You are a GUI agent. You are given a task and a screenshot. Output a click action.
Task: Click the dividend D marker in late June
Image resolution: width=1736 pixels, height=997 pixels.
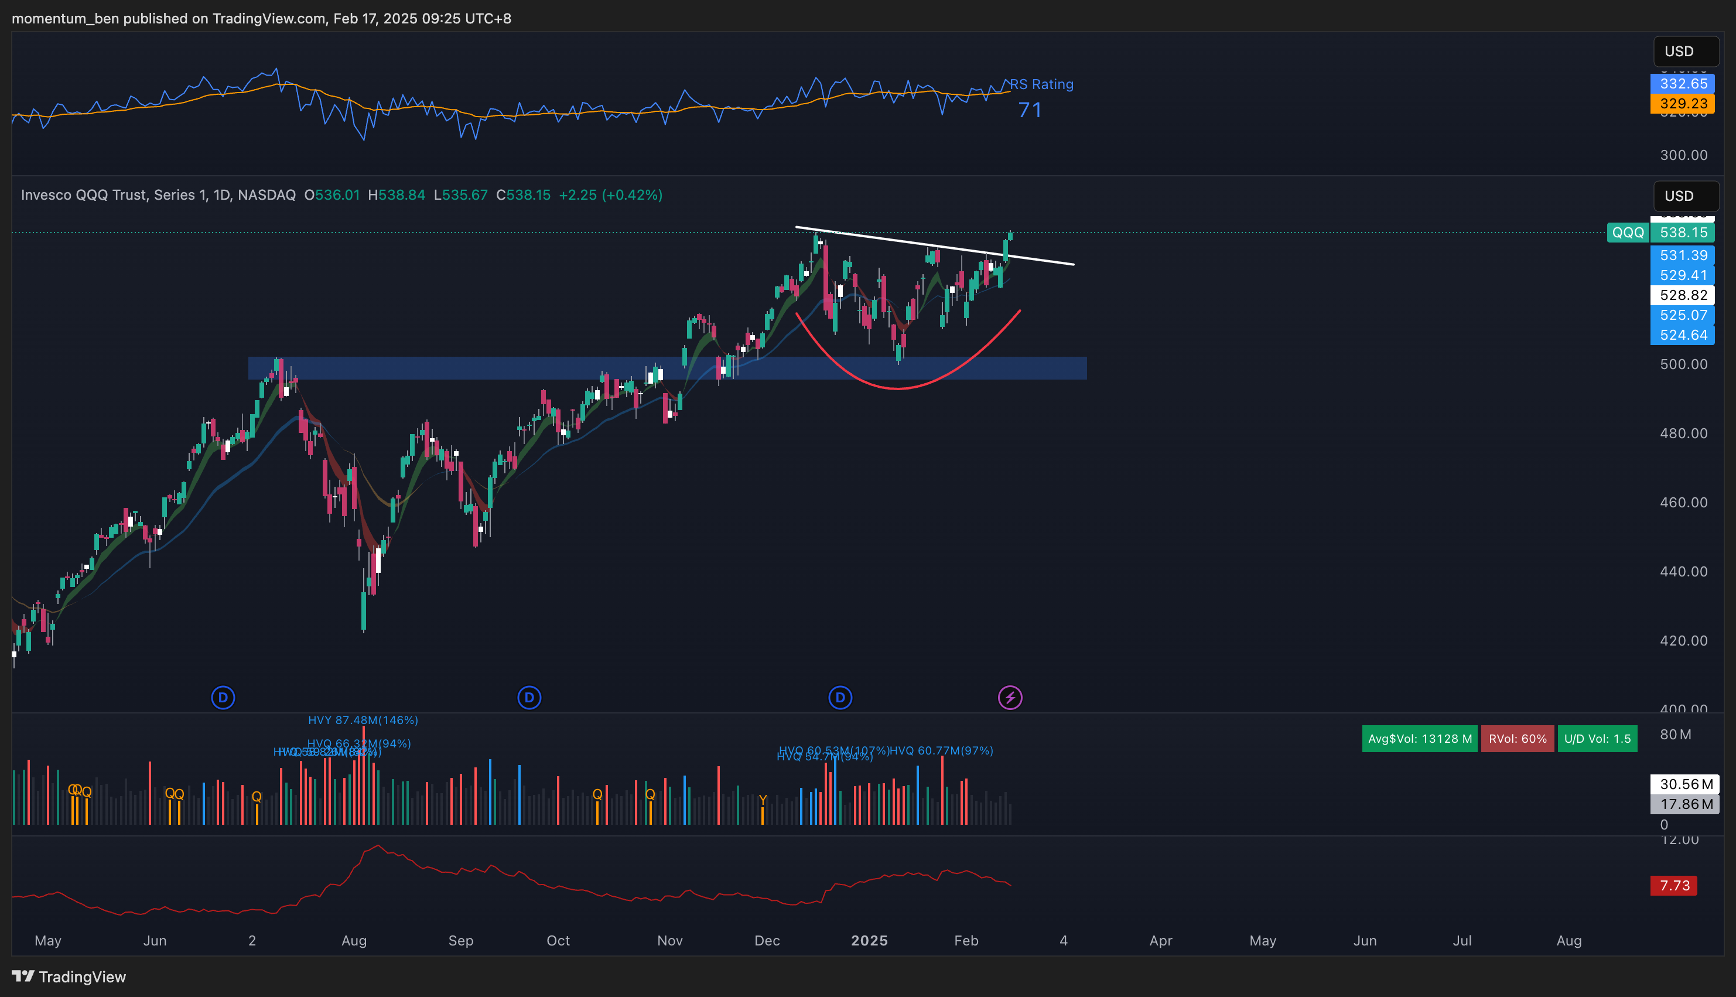[223, 698]
